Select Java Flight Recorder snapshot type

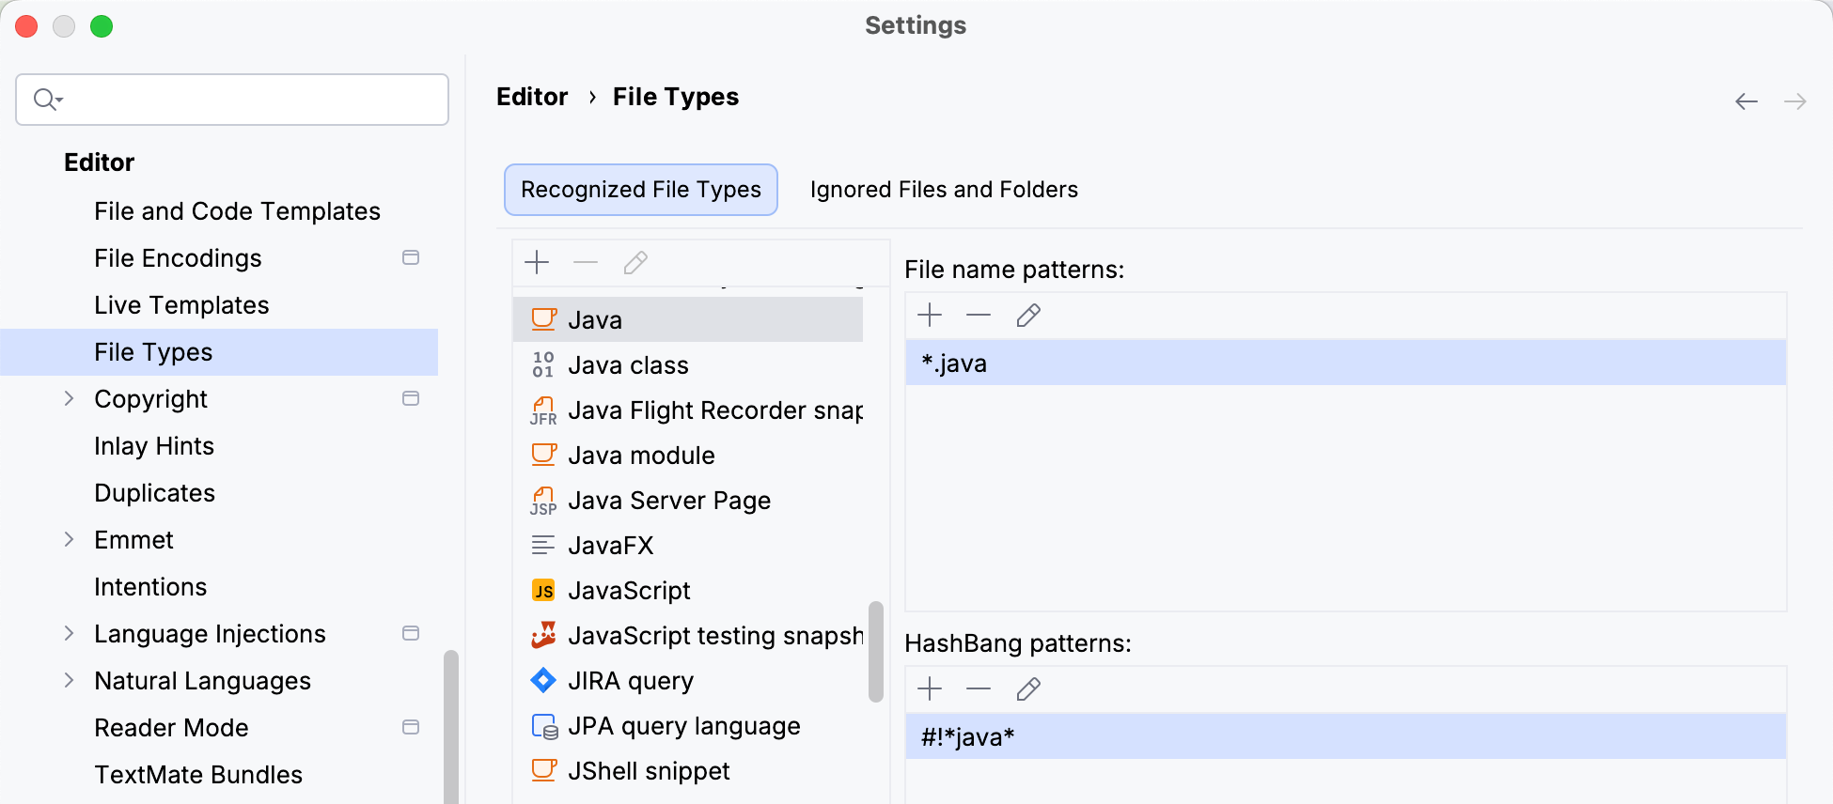click(x=688, y=410)
